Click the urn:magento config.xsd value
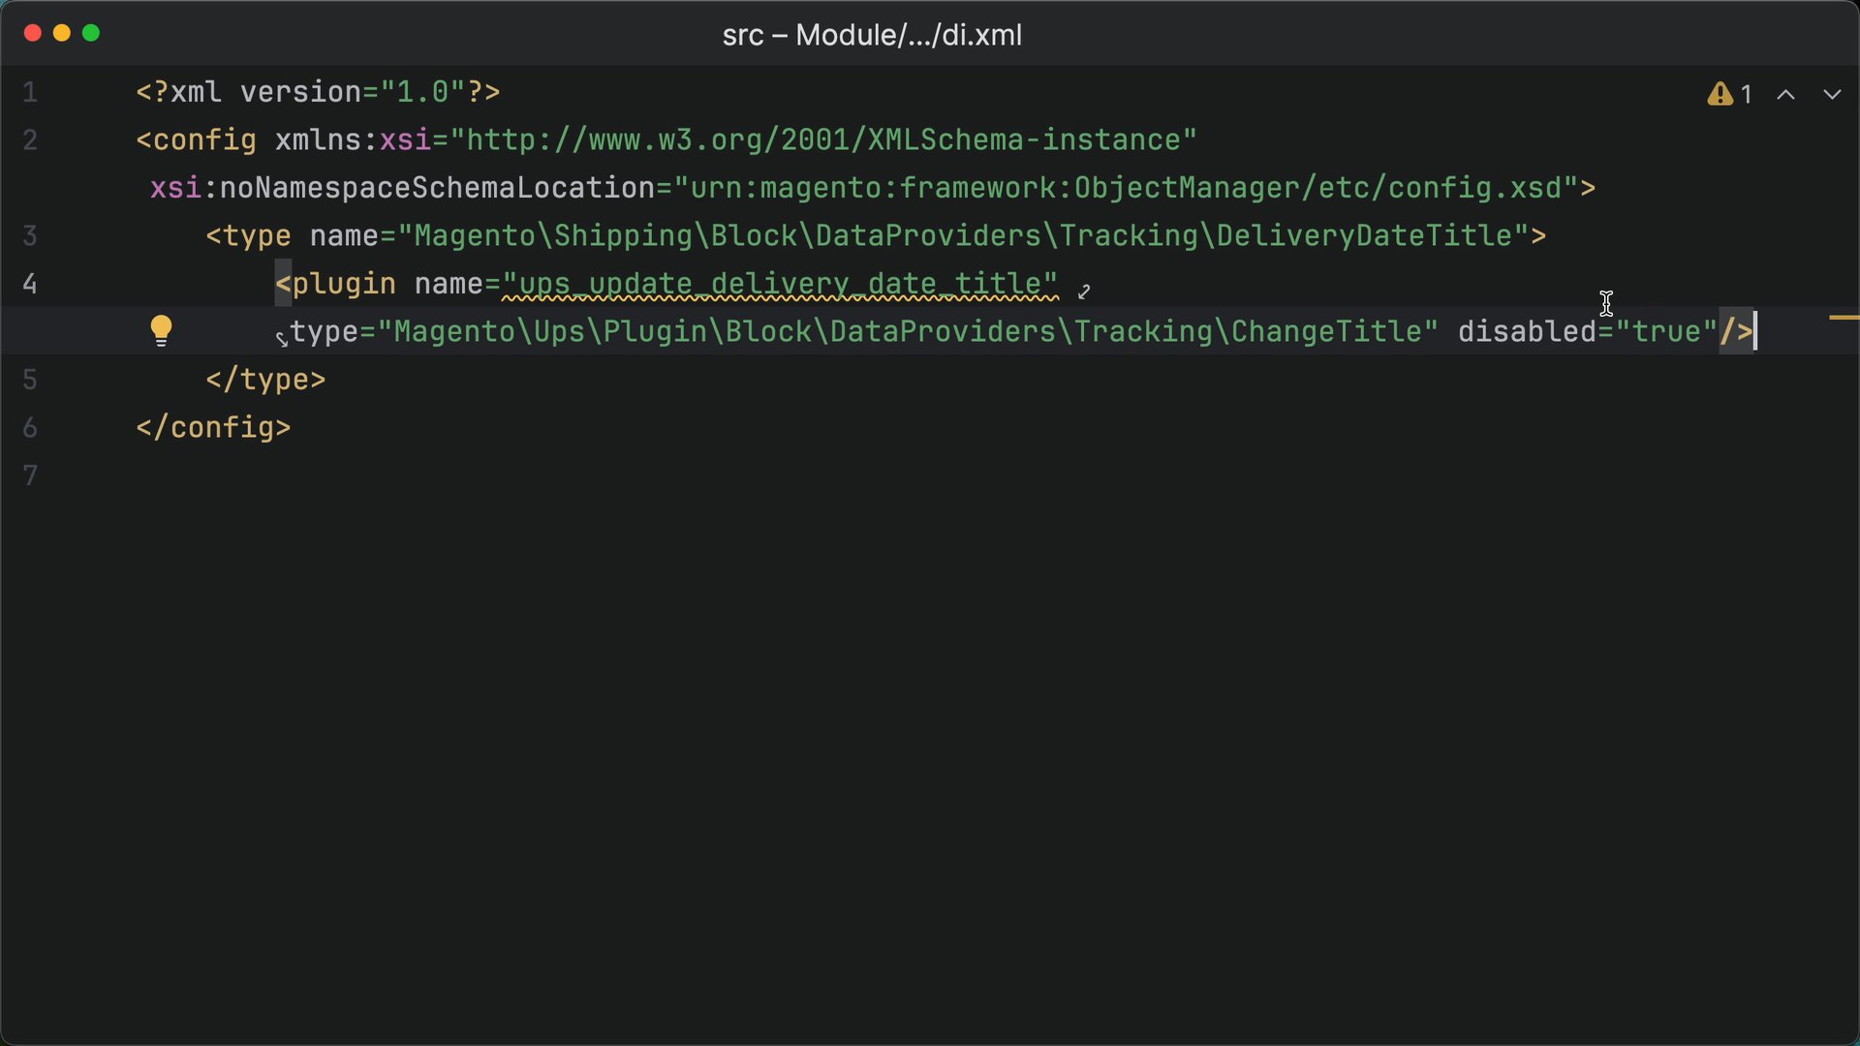Image resolution: width=1860 pixels, height=1046 pixels. click(1126, 187)
